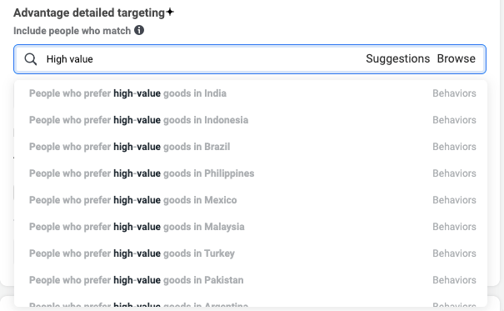Choose high-value goods in Argentina option
This screenshot has height=311, width=504.
point(252,304)
